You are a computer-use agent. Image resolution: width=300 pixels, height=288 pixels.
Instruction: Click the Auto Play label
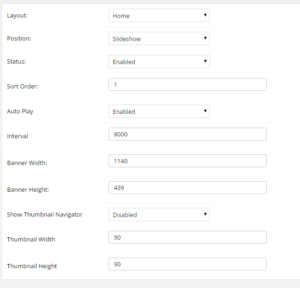point(20,112)
